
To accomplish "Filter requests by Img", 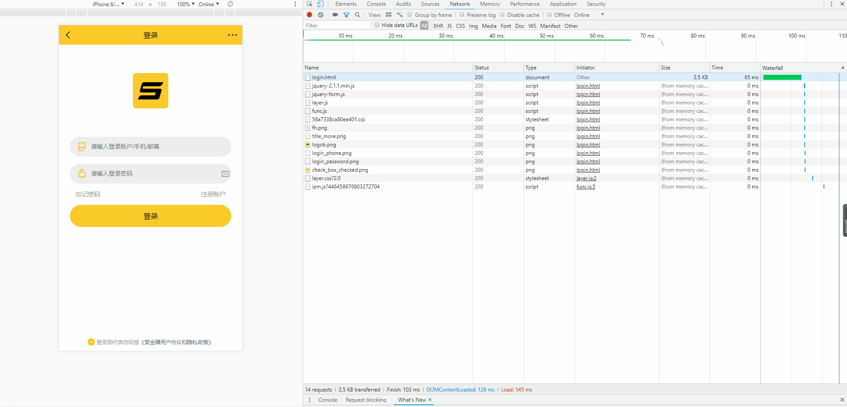I will (474, 26).
